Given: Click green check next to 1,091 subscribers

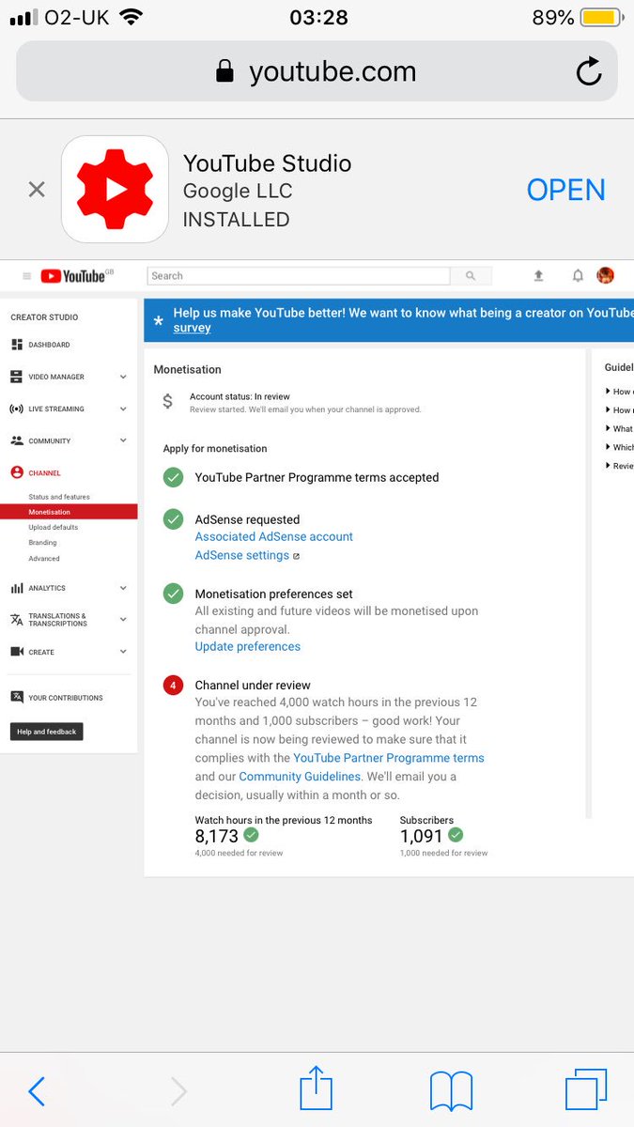Looking at the screenshot, I should click(456, 835).
